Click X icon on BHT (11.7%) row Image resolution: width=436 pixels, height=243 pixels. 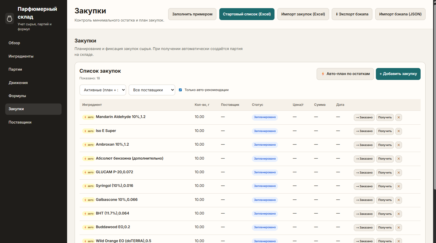point(399,214)
